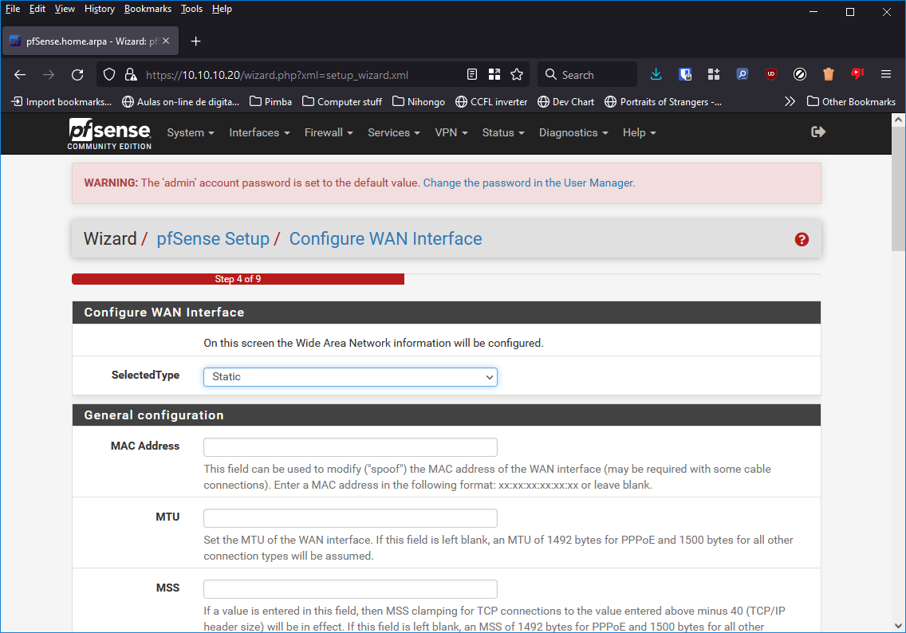Follow the Change the password link
The height and width of the screenshot is (633, 906).
pyautogui.click(x=528, y=183)
